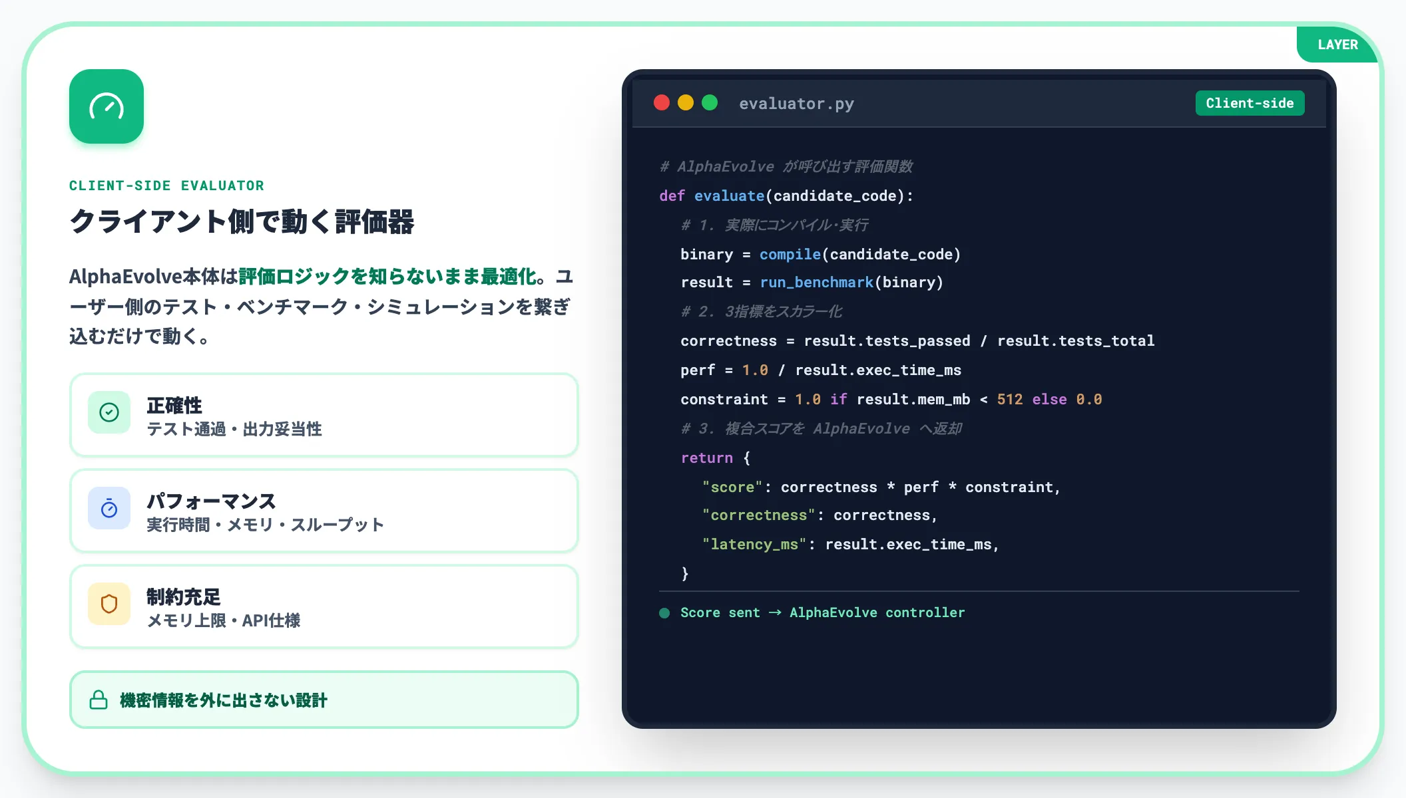The width and height of the screenshot is (1406, 798).
Task: Click highlighted text 評価ロジックを知らないまま最適化
Action: coord(388,276)
